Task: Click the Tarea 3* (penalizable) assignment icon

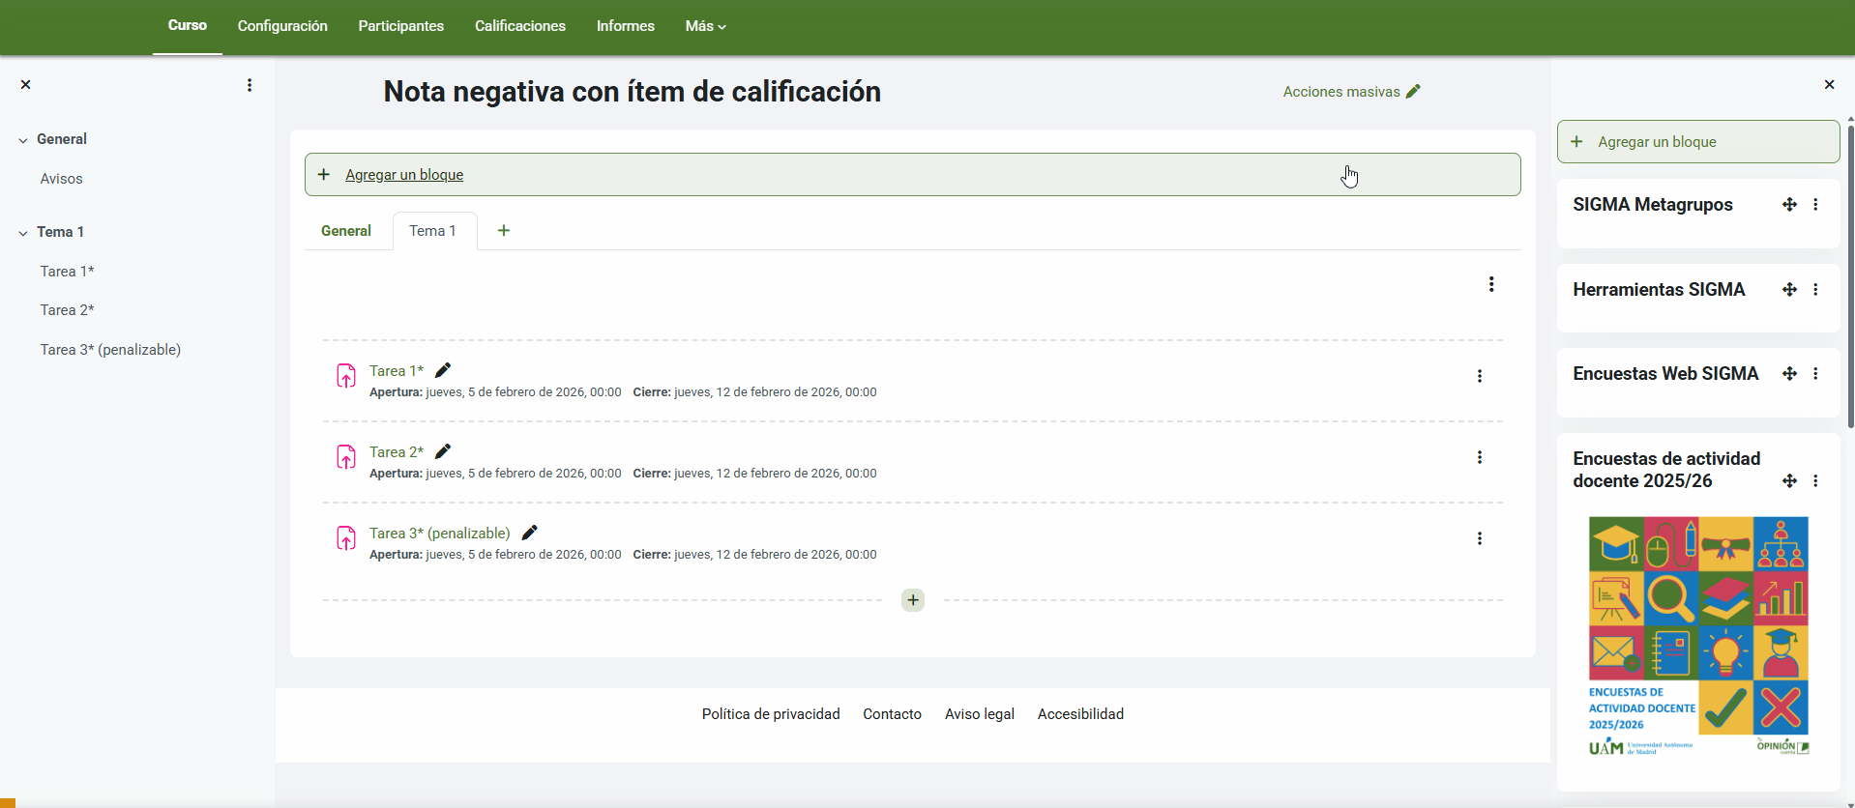Action: pyautogui.click(x=346, y=538)
